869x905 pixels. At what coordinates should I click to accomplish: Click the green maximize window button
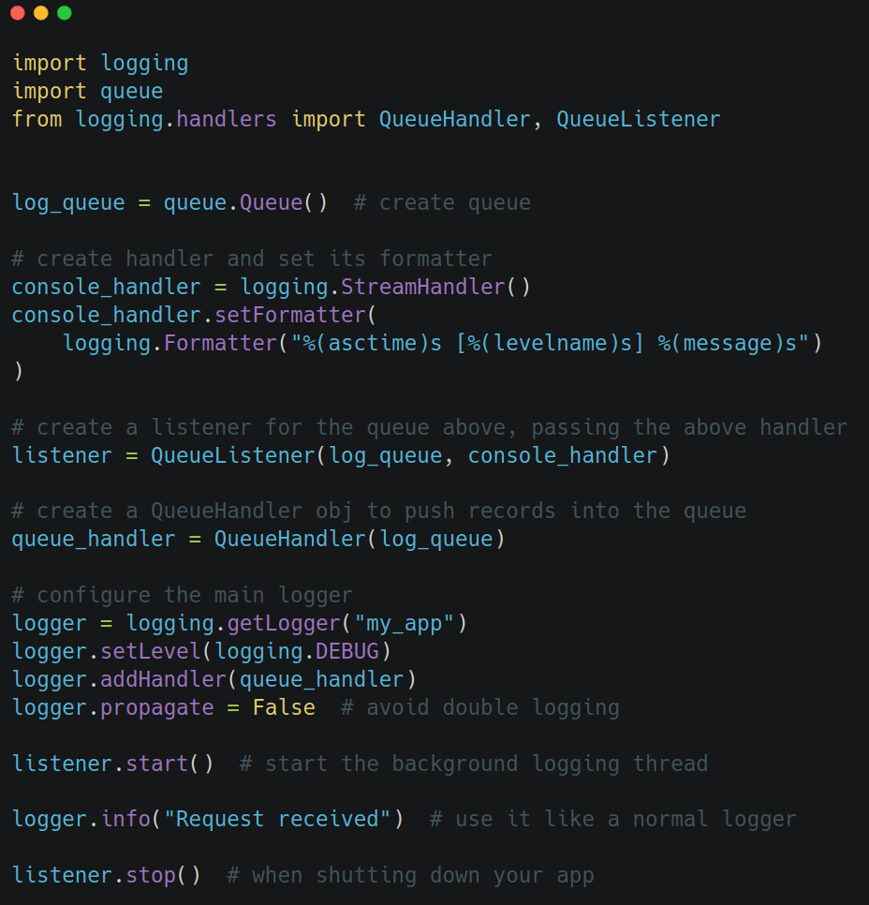(64, 13)
